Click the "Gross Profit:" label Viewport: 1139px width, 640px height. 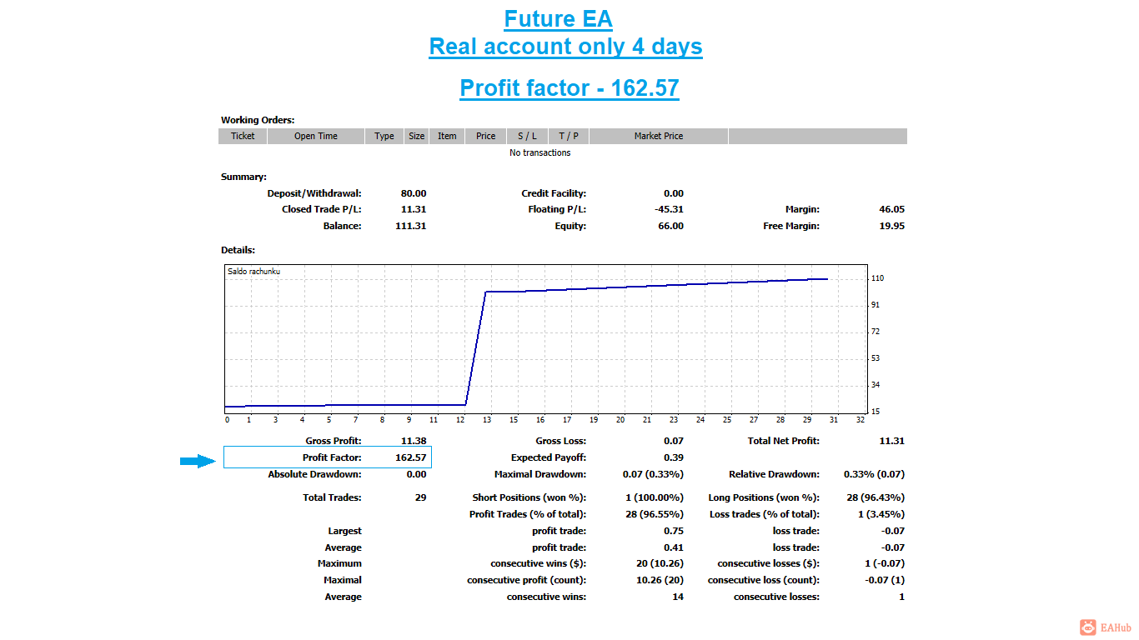coord(334,441)
